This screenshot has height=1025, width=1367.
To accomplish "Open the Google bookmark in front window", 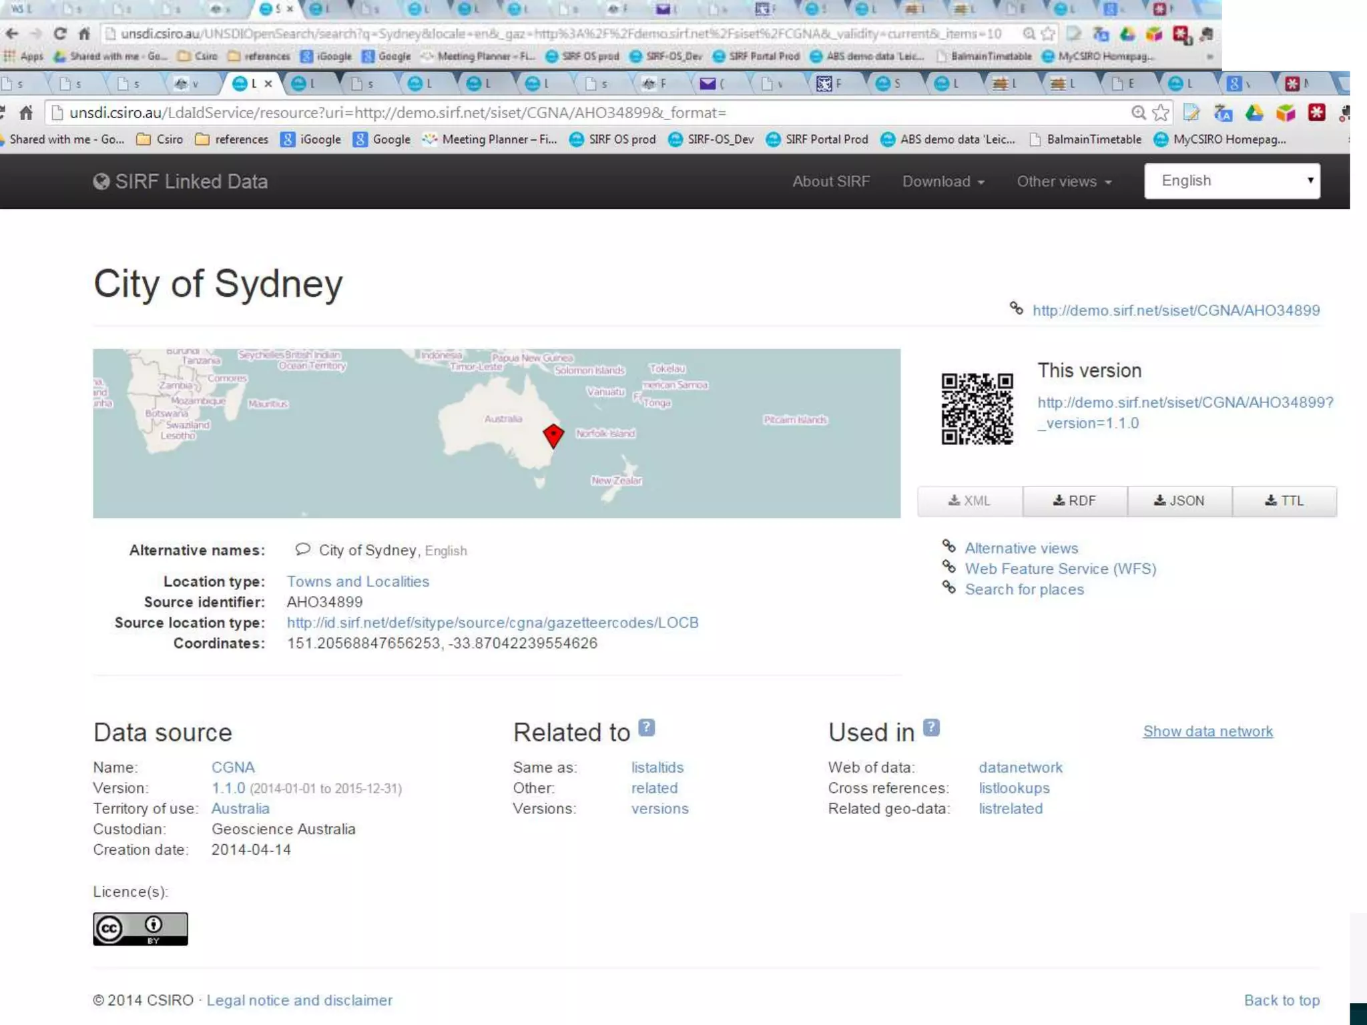I will tap(382, 139).
